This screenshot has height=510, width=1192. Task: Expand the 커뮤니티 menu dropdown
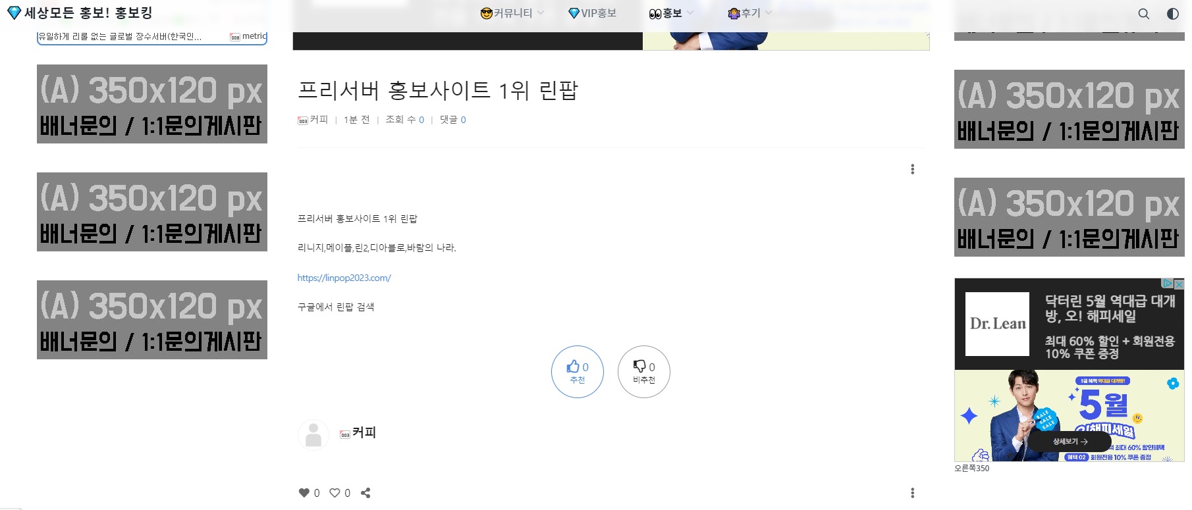pos(513,13)
